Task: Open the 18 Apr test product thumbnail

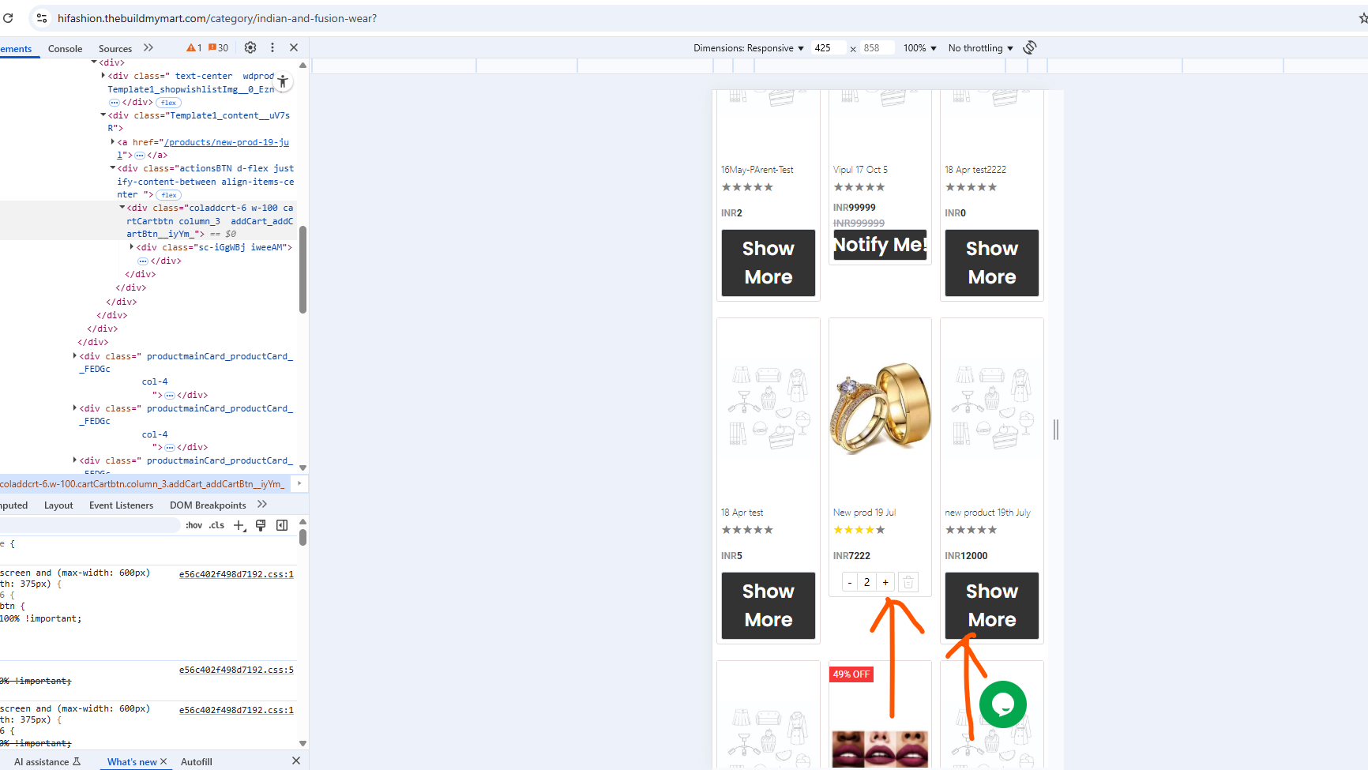Action: pyautogui.click(x=768, y=408)
